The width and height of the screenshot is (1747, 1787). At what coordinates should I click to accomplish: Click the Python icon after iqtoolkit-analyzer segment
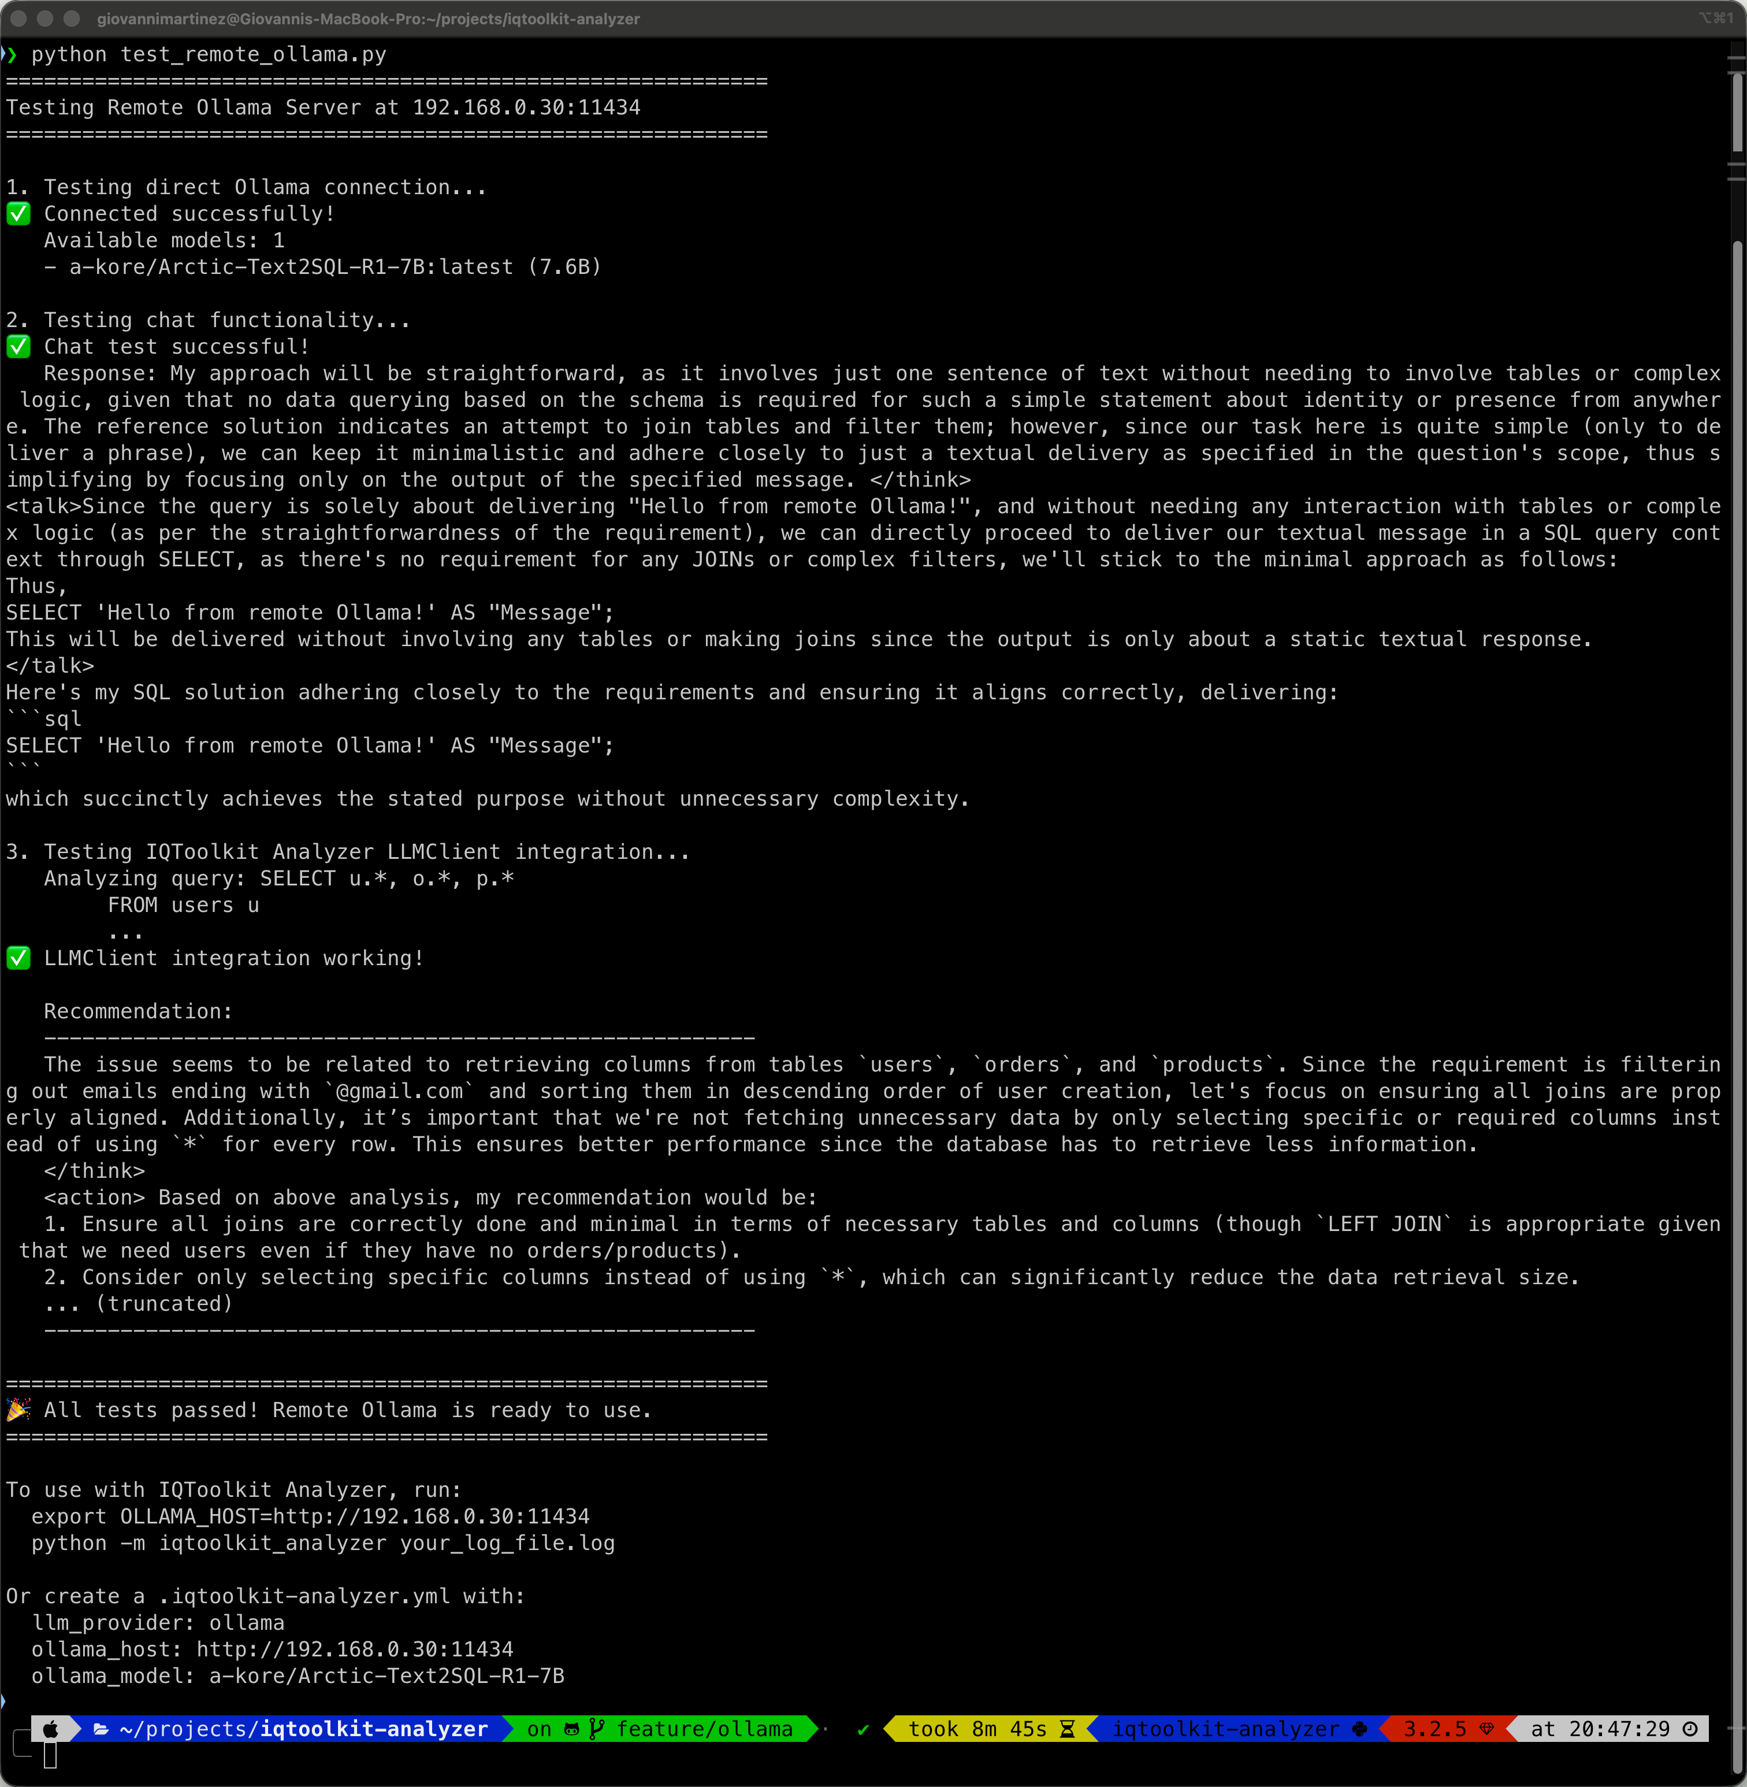(x=1360, y=1728)
